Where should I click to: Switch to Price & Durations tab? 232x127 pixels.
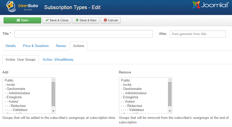pos(36,46)
